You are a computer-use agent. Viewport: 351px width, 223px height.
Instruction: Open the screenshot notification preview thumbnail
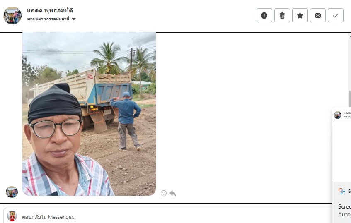(341, 144)
